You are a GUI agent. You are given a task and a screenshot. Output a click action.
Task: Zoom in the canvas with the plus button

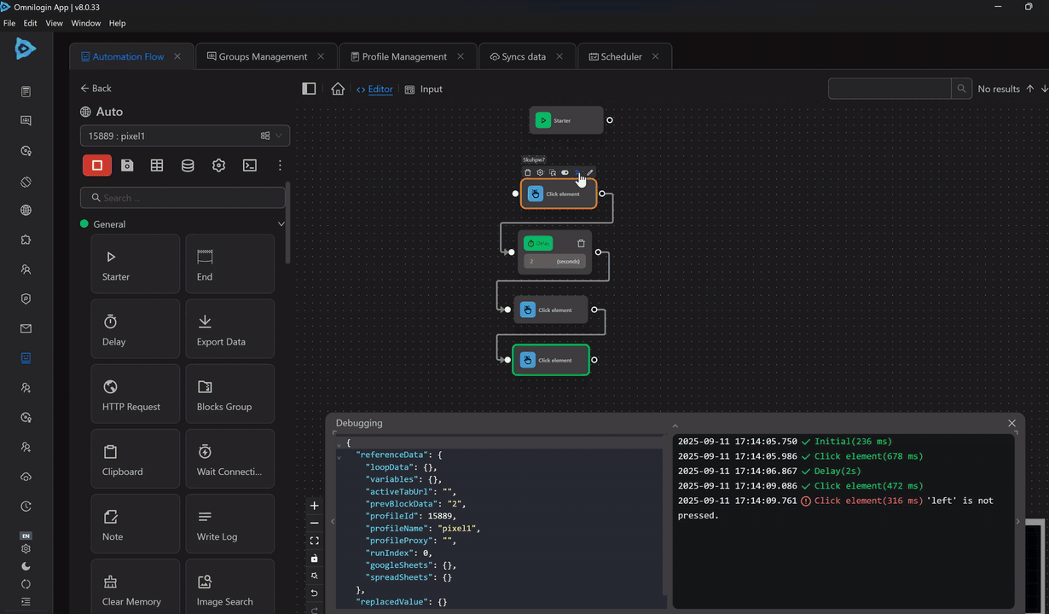tap(314, 506)
